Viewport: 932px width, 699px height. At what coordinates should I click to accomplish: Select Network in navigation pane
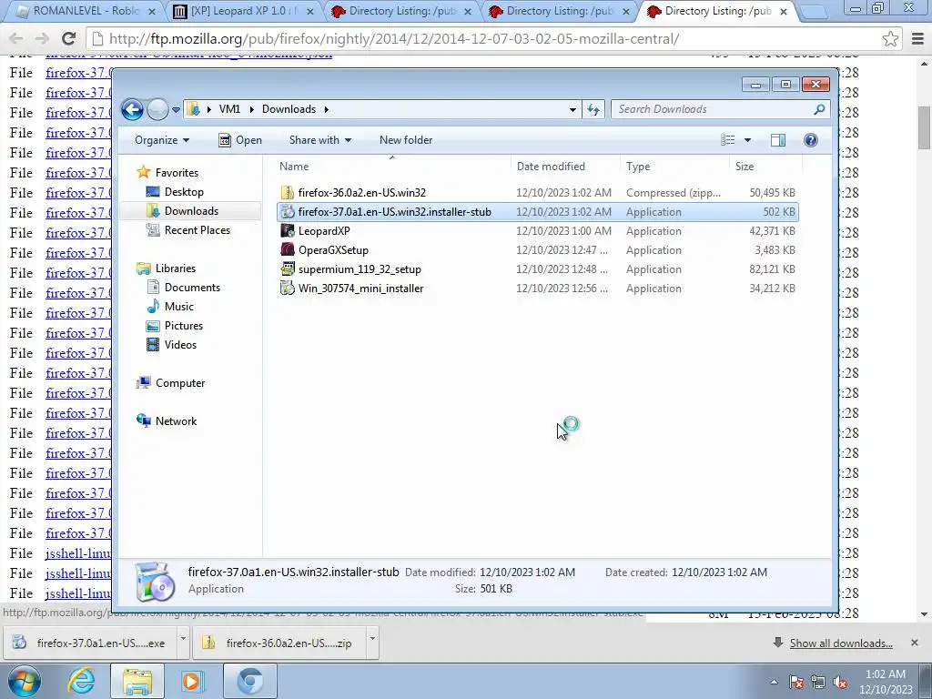176,420
